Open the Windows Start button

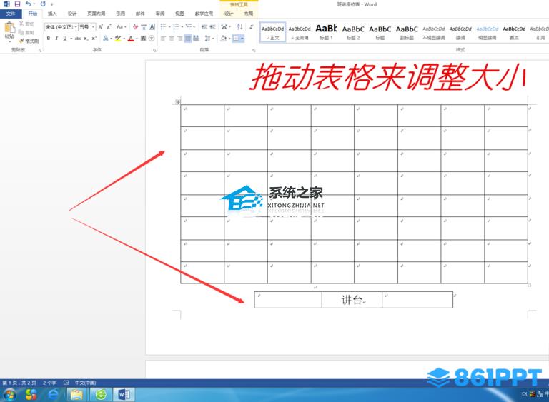(9, 395)
